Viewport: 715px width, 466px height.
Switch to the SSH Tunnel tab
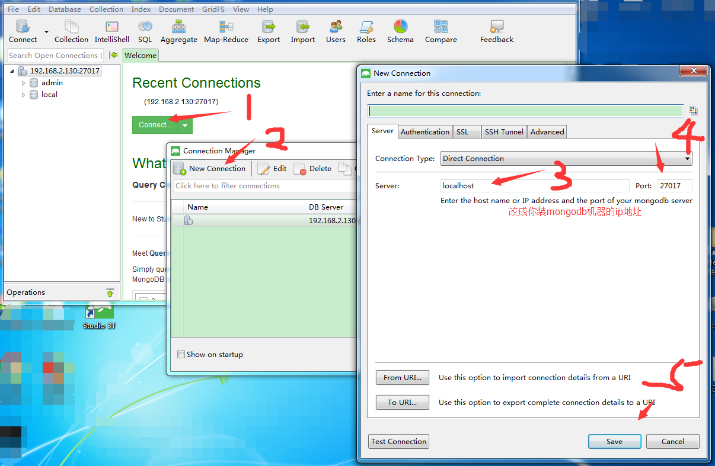(504, 132)
